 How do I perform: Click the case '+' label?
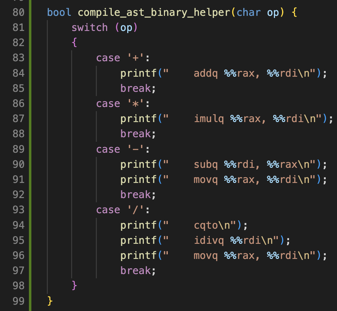click(123, 58)
